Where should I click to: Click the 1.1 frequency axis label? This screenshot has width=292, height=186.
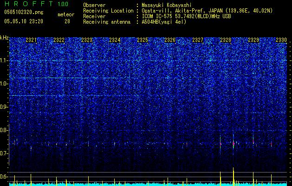tap(4, 60)
